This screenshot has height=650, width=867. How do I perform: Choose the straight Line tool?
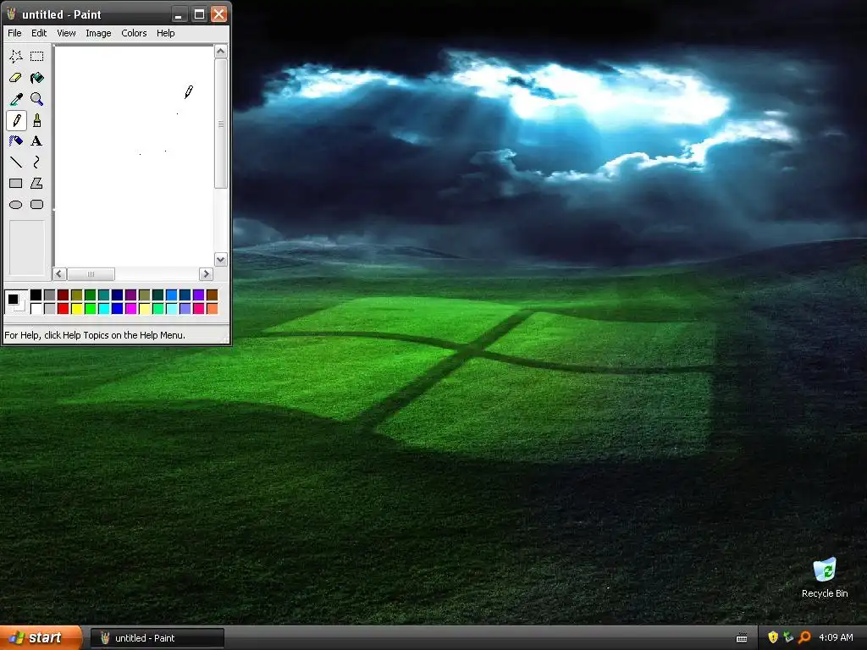tap(16, 162)
